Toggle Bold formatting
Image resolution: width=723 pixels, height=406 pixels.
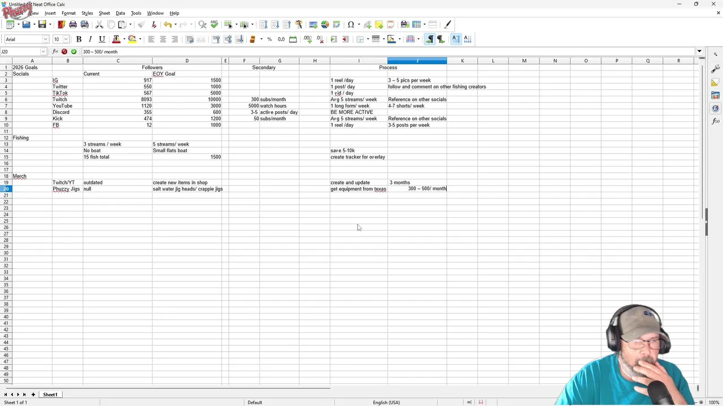[x=79, y=39]
